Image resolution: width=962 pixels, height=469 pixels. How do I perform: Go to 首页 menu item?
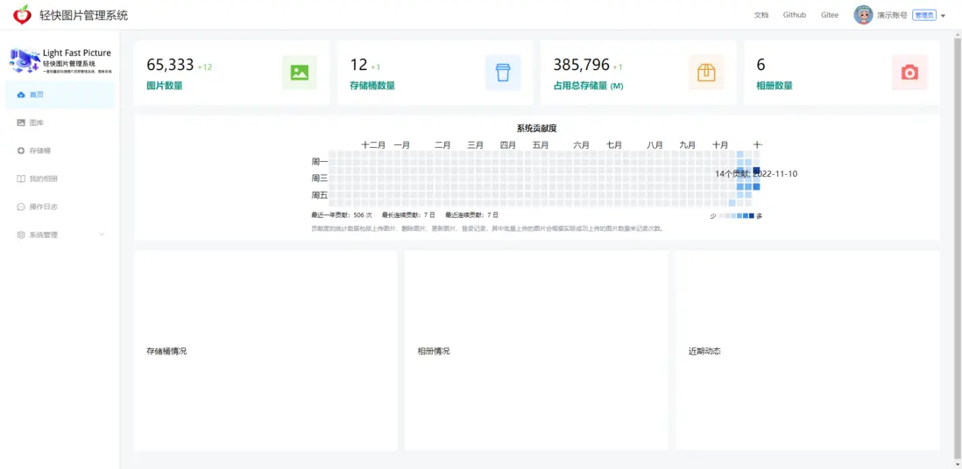60,95
